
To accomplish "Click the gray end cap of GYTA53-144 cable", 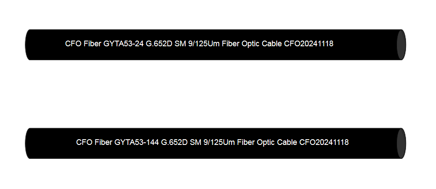I will [x=401, y=143].
